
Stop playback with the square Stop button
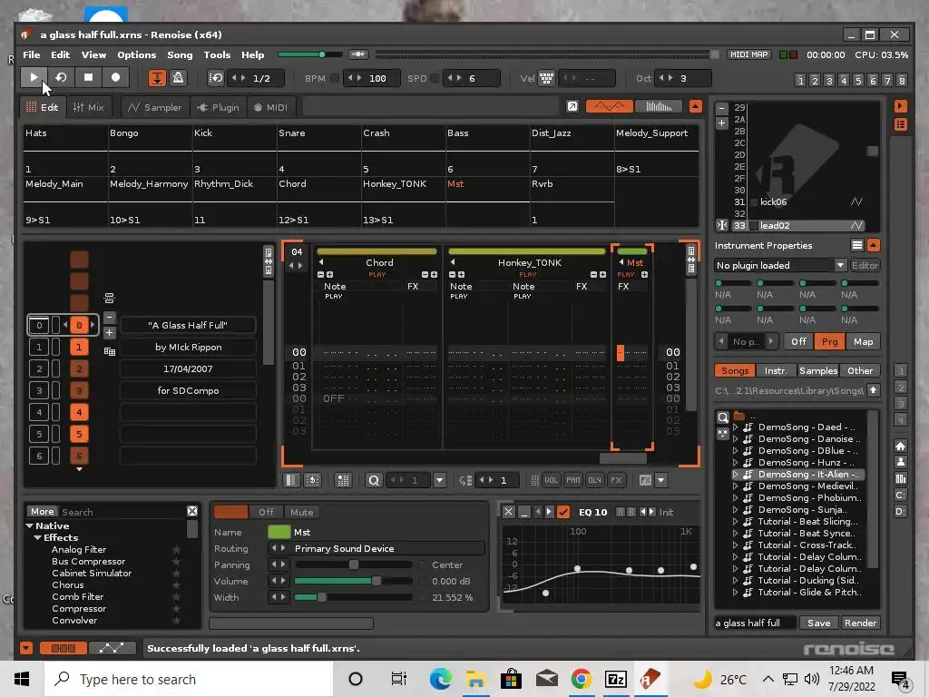(88, 78)
